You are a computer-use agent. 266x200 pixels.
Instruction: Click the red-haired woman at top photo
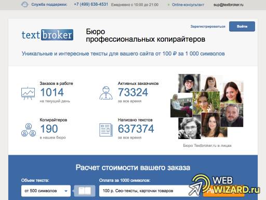(x=210, y=83)
